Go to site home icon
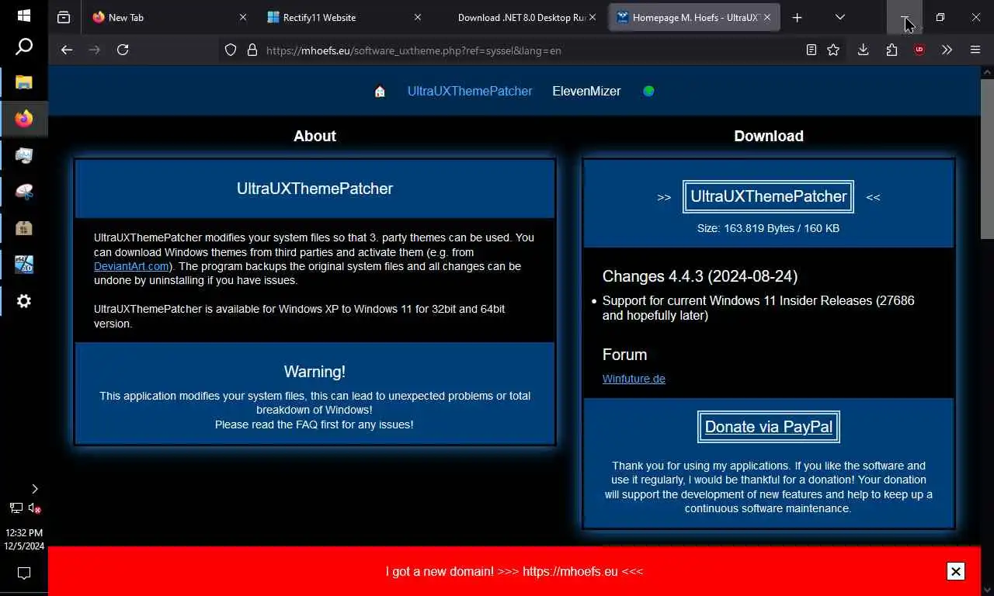Image resolution: width=994 pixels, height=596 pixels. 380,92
